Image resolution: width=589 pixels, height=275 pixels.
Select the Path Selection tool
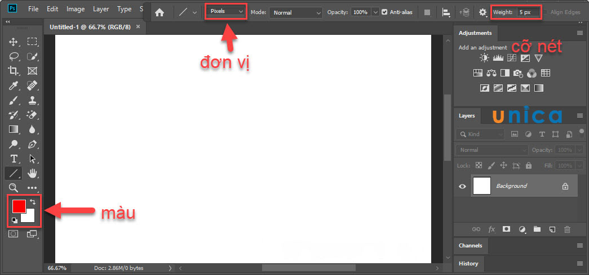click(32, 159)
